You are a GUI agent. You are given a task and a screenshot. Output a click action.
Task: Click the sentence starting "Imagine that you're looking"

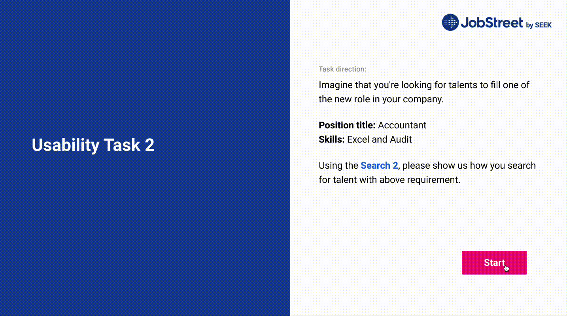(424, 92)
